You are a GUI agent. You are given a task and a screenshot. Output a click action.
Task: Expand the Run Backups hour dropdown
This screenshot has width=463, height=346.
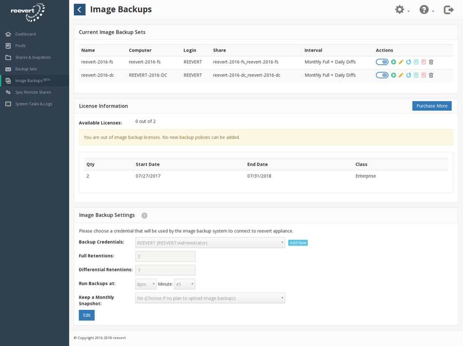146,284
